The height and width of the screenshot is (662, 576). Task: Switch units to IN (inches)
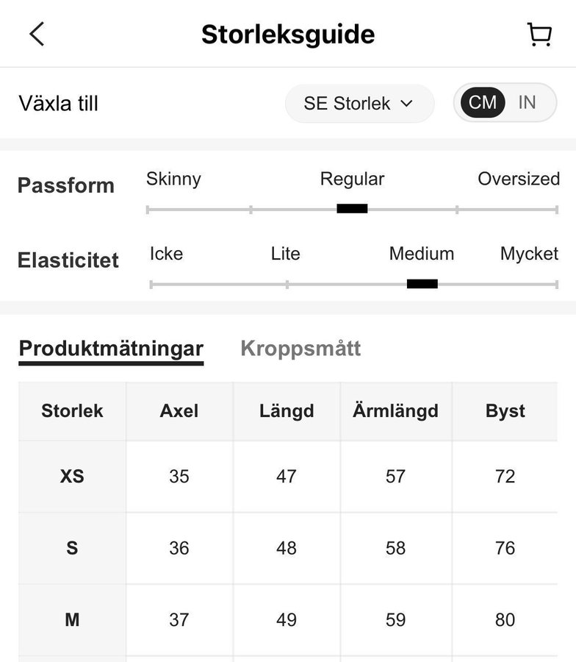pyautogui.click(x=527, y=102)
